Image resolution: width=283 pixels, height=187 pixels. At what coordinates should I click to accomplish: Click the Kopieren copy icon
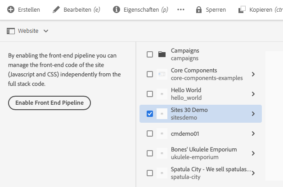(242, 9)
